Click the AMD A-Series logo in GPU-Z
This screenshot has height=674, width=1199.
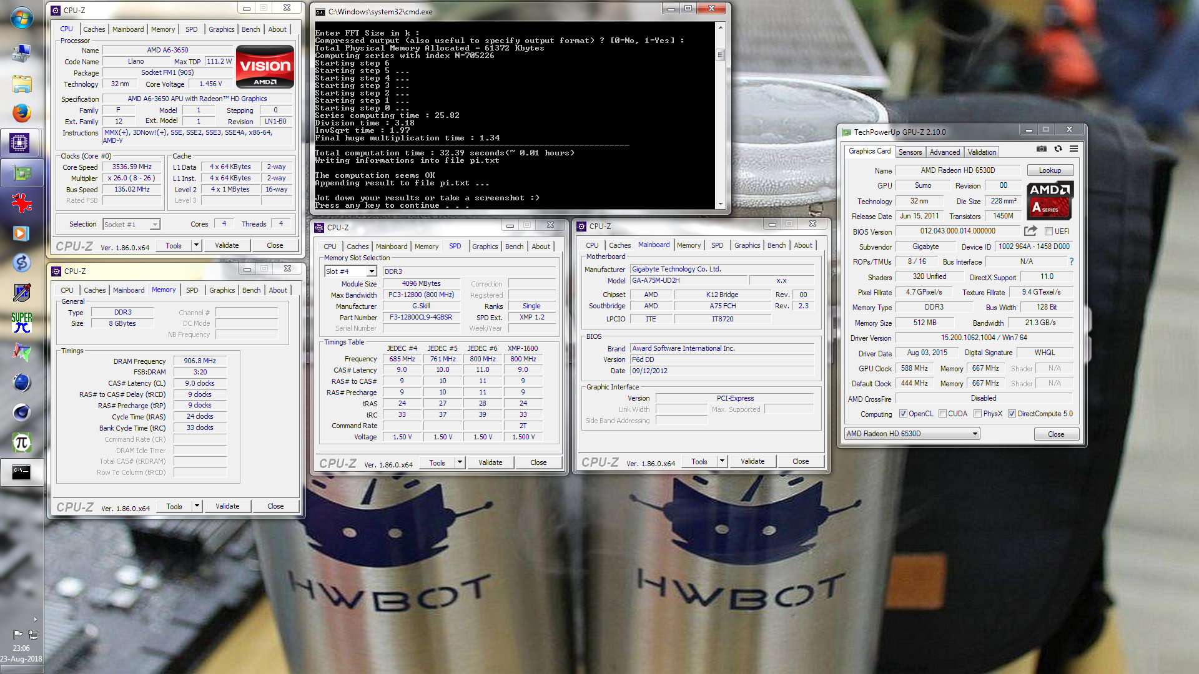click(1050, 200)
